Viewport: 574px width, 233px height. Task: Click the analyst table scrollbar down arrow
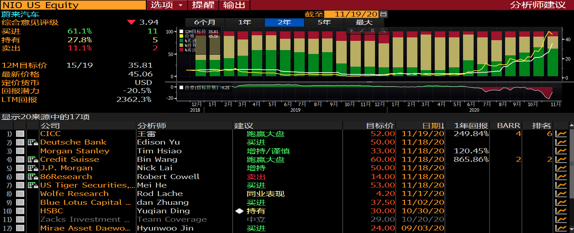572,229
